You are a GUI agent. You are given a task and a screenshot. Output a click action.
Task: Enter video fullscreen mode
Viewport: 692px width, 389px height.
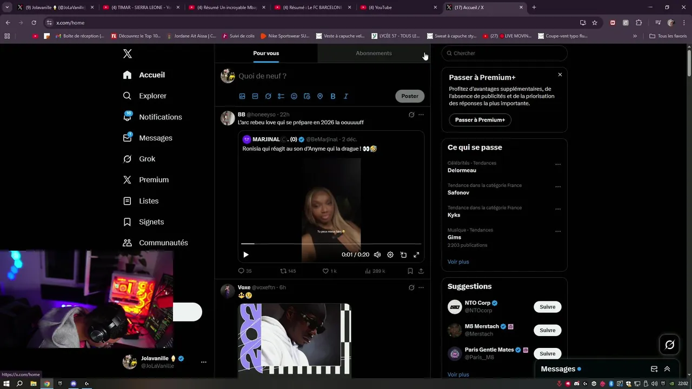416,255
